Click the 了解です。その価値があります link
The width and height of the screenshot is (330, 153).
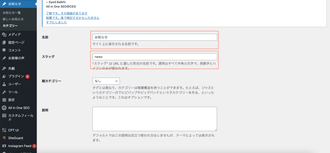coord(67,14)
